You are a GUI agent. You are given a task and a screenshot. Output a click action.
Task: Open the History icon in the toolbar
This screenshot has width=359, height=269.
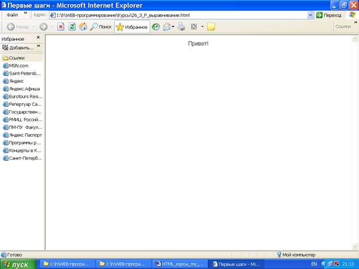pos(156,27)
